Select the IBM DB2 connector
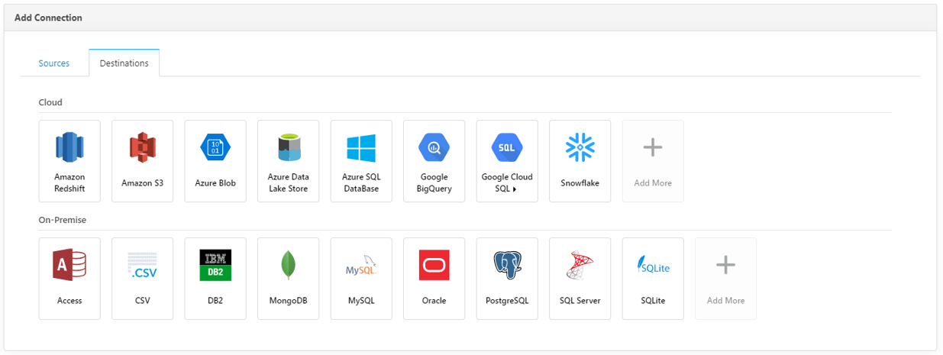 point(215,279)
